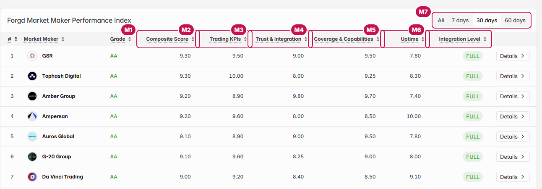The width and height of the screenshot is (542, 189).
Task: Click Da Vinci Trading's 9.00 Composite Score
Action: [185, 177]
